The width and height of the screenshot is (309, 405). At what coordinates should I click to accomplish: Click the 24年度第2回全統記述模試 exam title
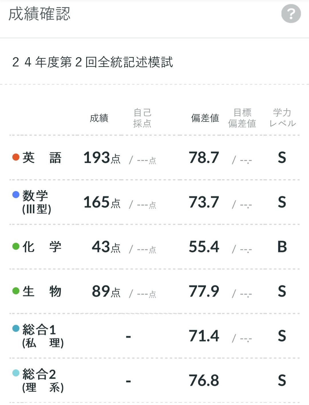(92, 62)
